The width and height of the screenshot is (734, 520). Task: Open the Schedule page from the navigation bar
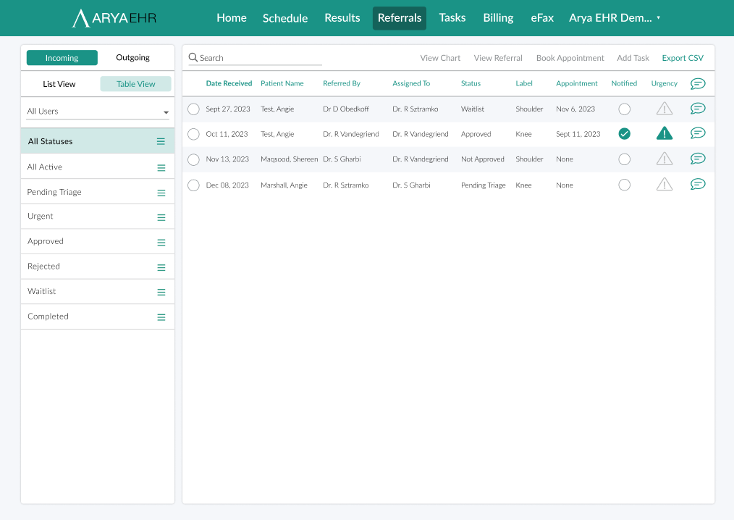tap(284, 17)
